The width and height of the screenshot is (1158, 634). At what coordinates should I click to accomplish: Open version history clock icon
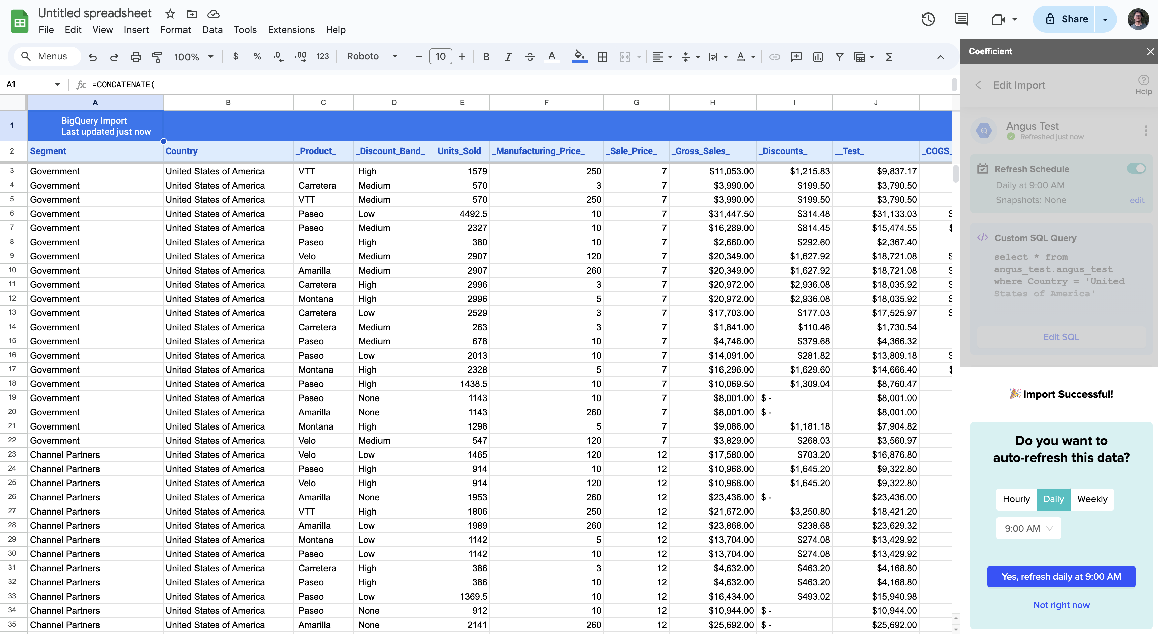[928, 19]
